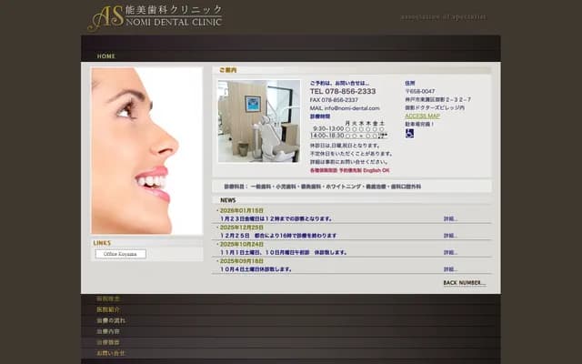Open the BACK NUMBER news archive link
Image resolution: width=582 pixels, height=364 pixels.
465,283
